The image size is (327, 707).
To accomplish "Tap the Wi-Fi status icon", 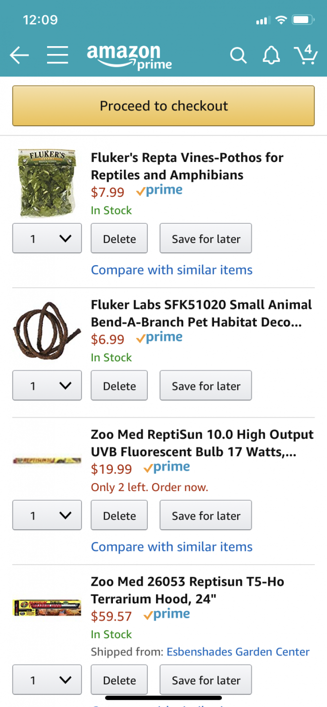I will coord(281,20).
